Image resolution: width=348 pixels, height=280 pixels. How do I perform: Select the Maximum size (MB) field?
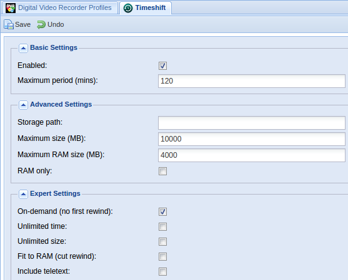252,139
